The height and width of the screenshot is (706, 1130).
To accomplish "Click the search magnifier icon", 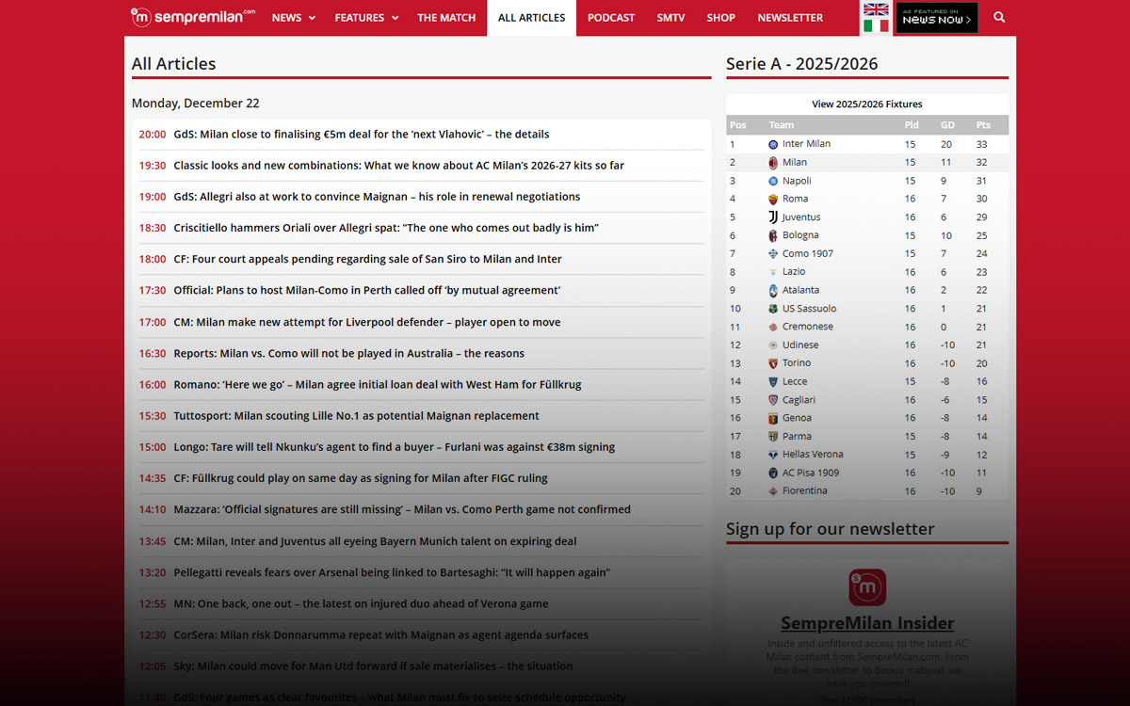I will pos(999,17).
